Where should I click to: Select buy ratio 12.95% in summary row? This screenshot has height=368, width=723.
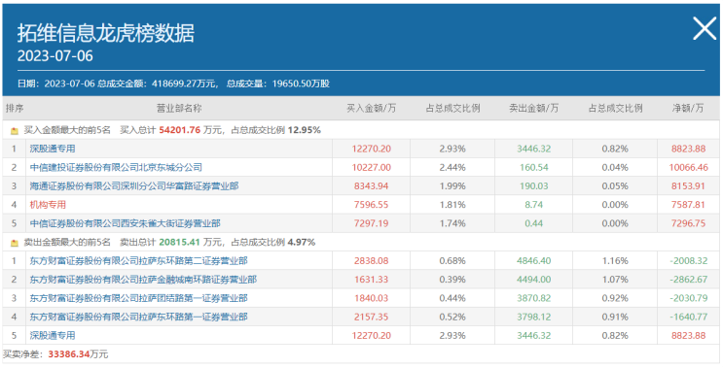click(304, 130)
